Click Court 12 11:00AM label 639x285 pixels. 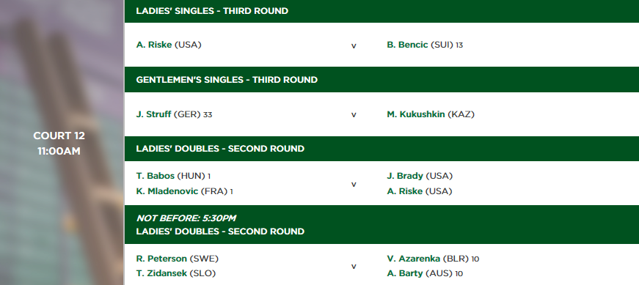tap(59, 144)
